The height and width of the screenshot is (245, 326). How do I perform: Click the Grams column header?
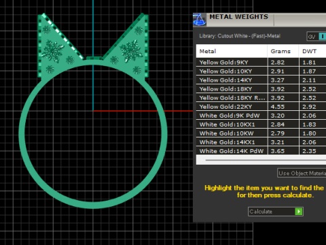coord(283,51)
